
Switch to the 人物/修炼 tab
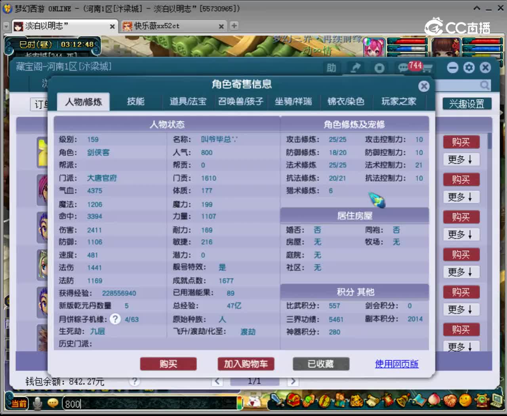(83, 102)
